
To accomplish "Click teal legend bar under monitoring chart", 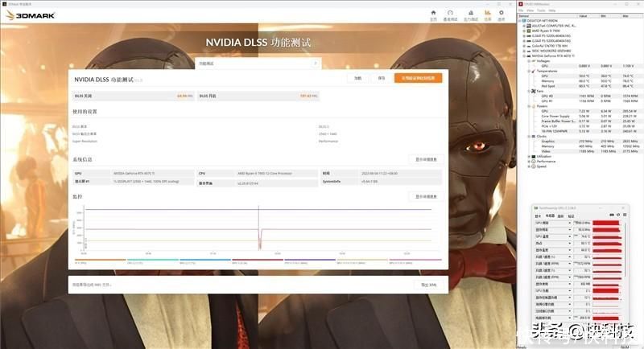I will coord(153,260).
